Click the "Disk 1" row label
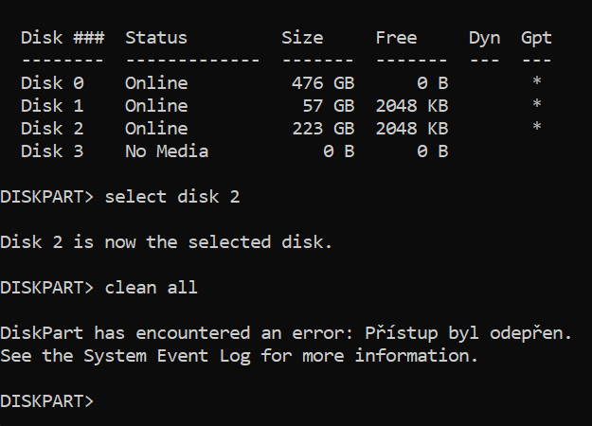592x426 pixels. pyautogui.click(x=52, y=106)
